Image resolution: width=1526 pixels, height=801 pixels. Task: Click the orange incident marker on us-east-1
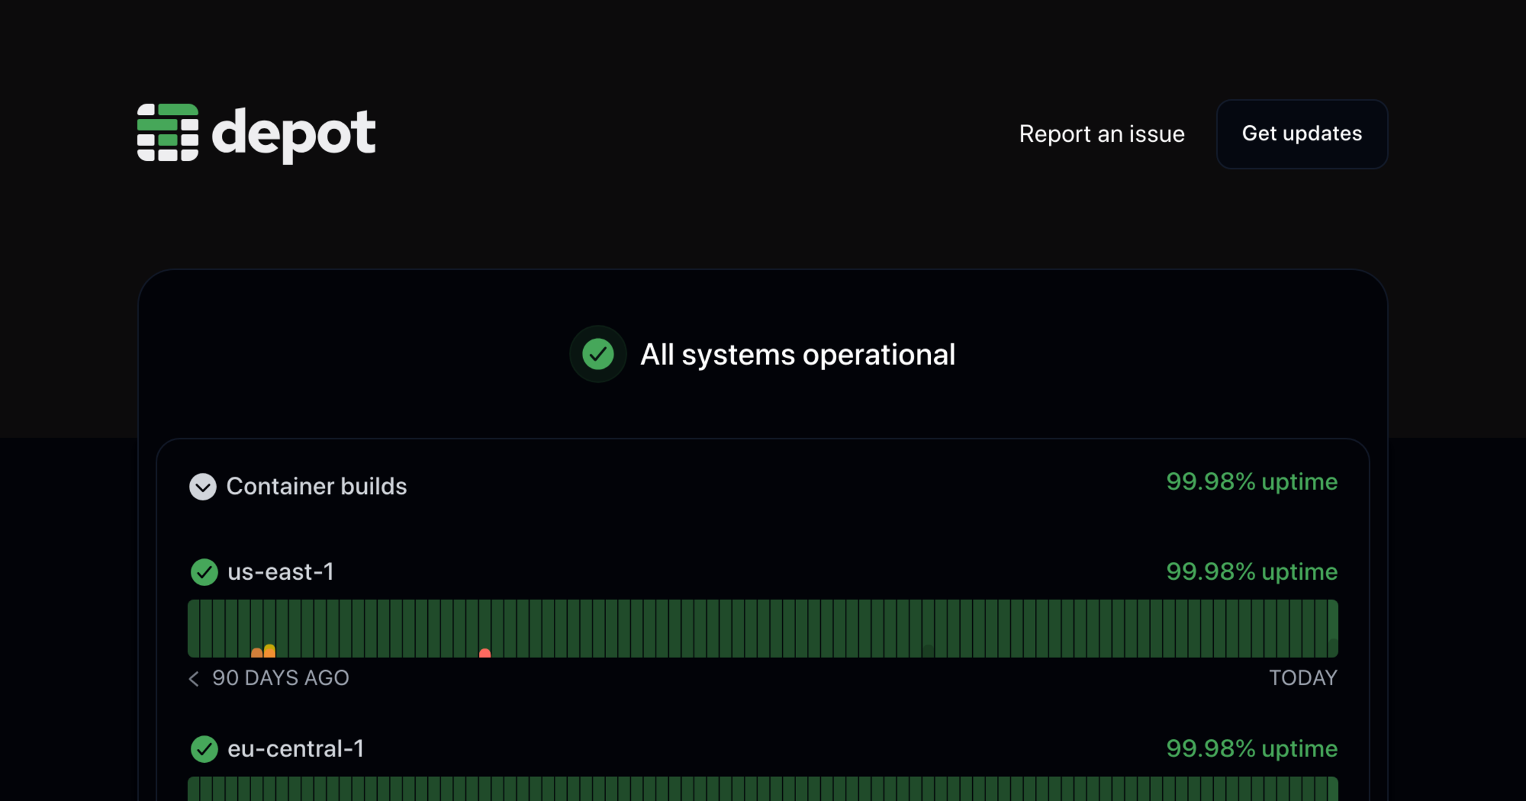click(257, 652)
